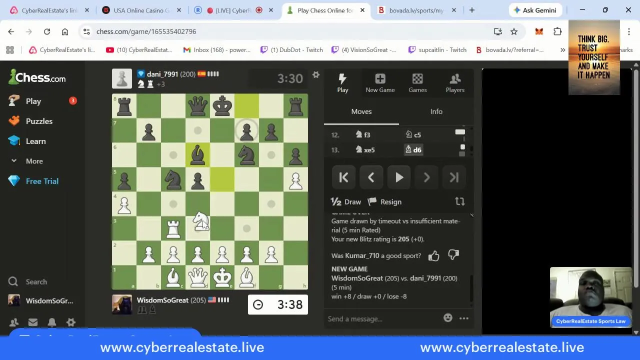
Task: Open Inbox (168) bookmark
Action: (x=217, y=49)
